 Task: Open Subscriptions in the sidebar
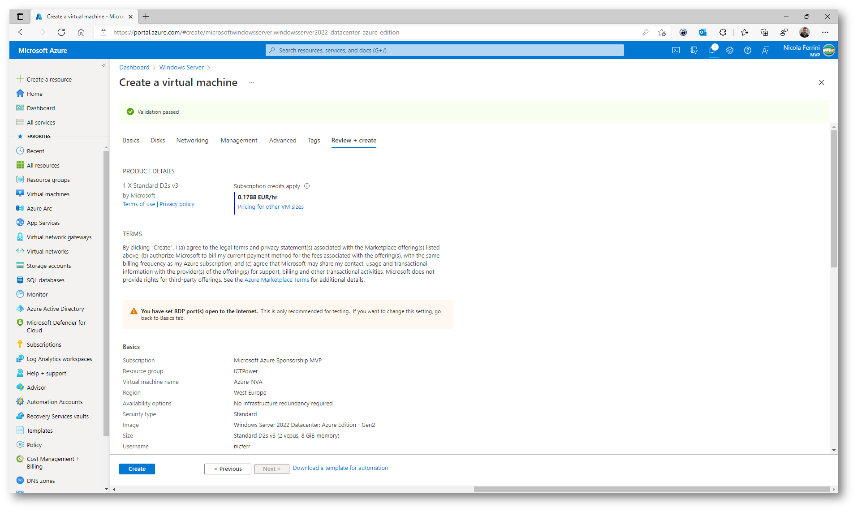pos(44,344)
